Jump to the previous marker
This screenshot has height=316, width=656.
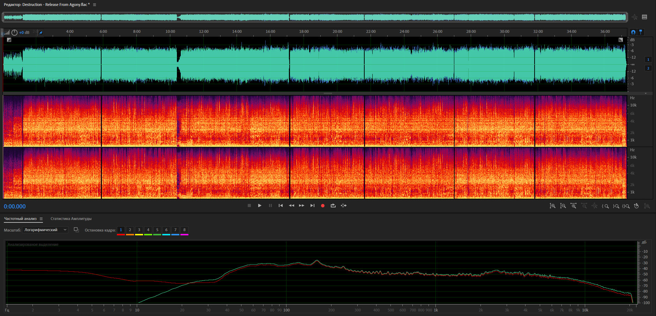click(x=281, y=206)
